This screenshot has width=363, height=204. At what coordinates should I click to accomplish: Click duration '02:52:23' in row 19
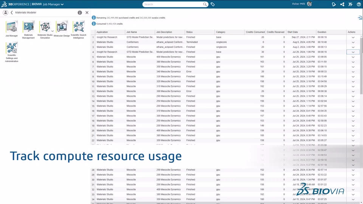click(322, 125)
